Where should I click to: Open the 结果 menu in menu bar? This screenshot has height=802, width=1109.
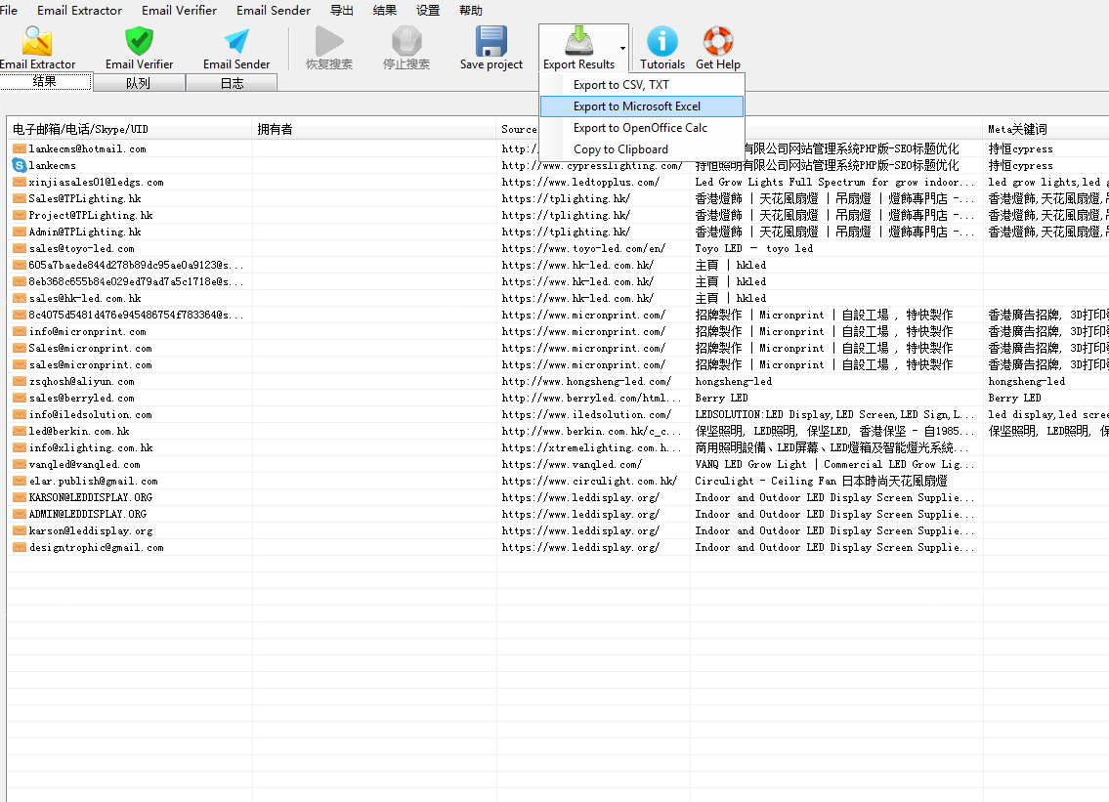pos(385,11)
